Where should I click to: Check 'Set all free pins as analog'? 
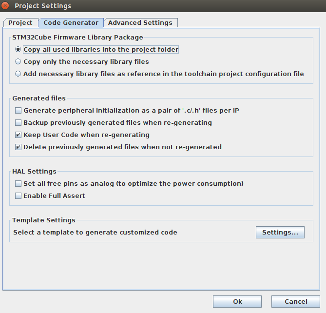[19, 184]
